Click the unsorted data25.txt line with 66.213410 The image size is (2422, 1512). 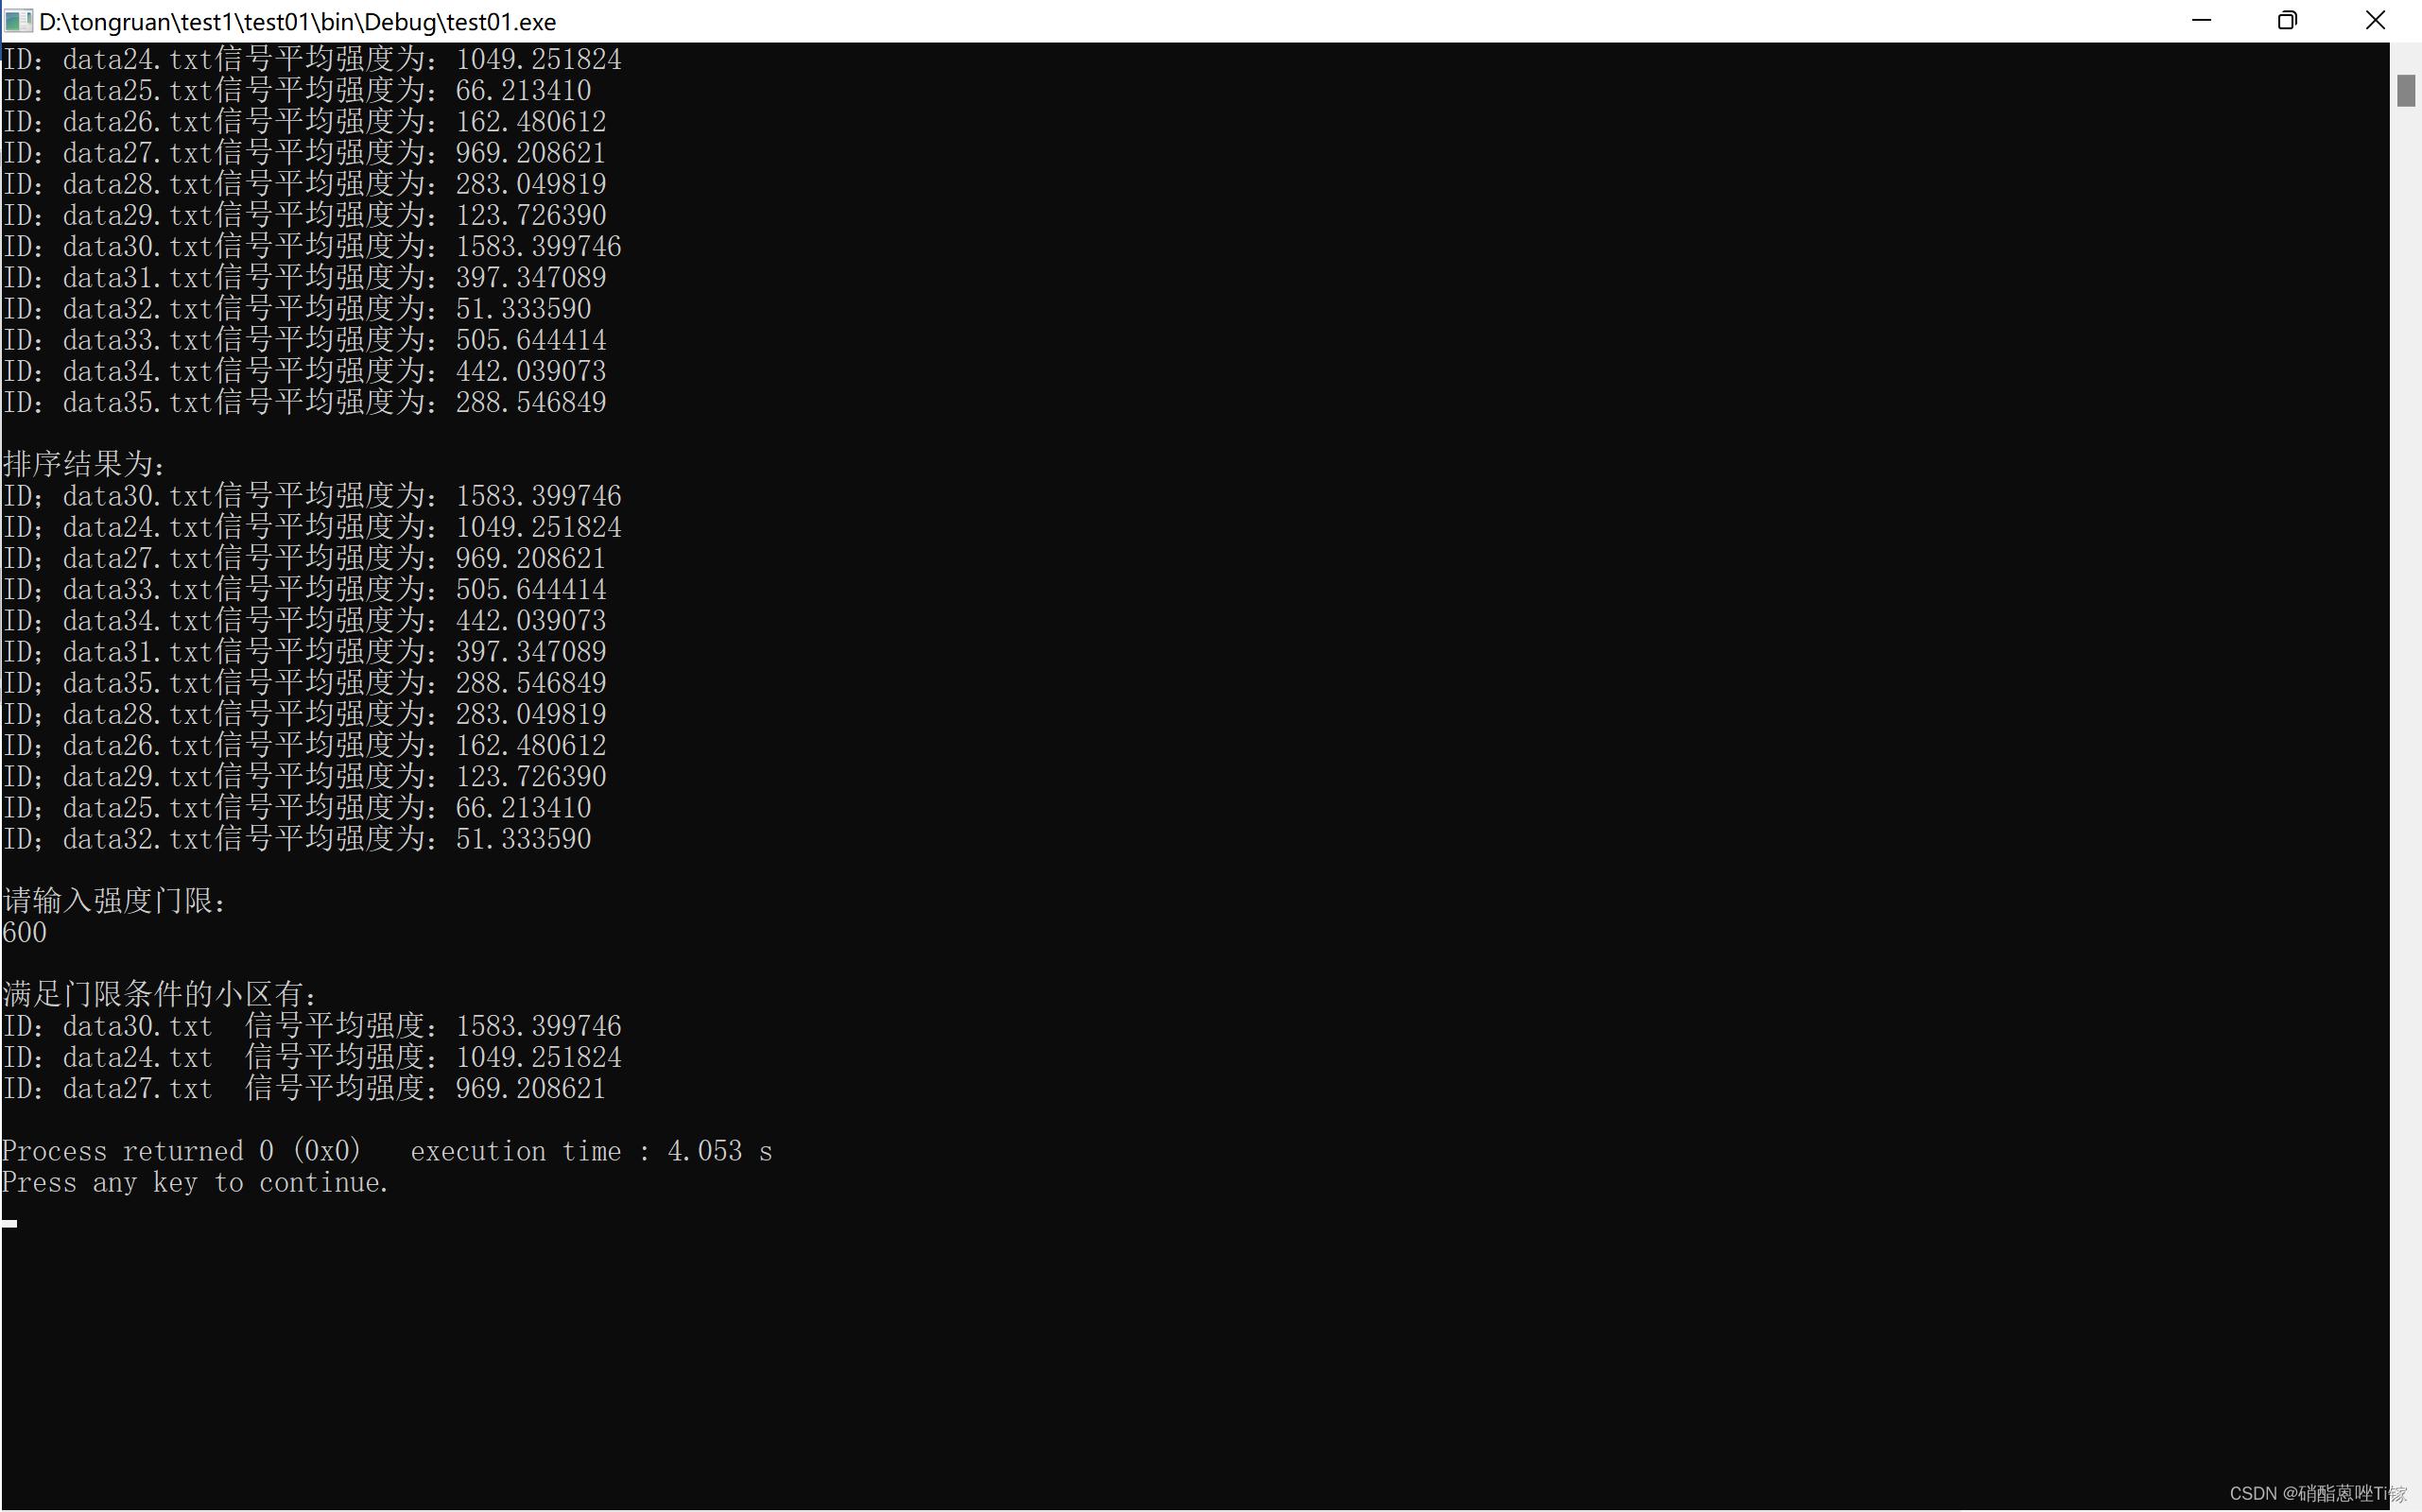297,91
